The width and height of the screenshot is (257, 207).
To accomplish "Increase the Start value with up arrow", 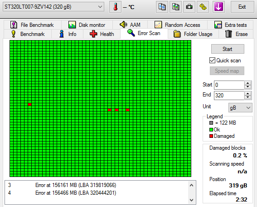I will [x=248, y=83].
